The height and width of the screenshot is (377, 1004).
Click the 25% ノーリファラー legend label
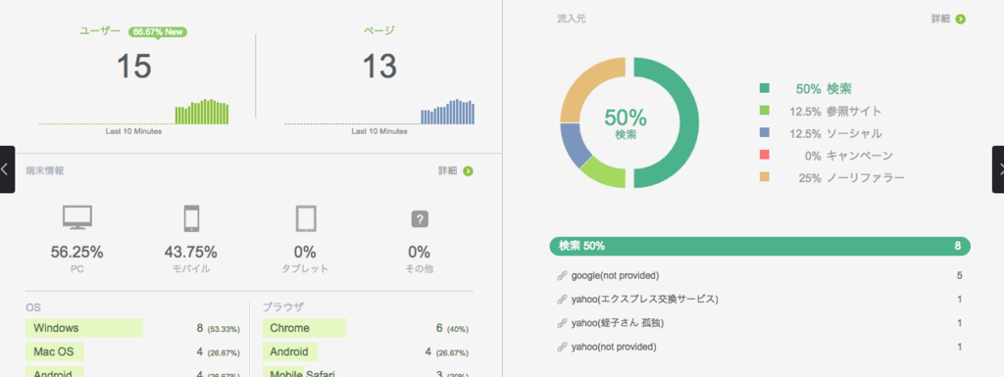[x=852, y=177]
